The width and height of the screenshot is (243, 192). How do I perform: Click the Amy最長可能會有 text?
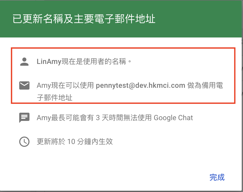[65, 118]
